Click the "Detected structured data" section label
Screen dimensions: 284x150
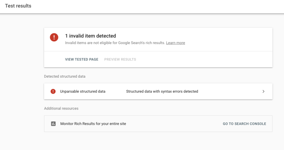coord(65,76)
